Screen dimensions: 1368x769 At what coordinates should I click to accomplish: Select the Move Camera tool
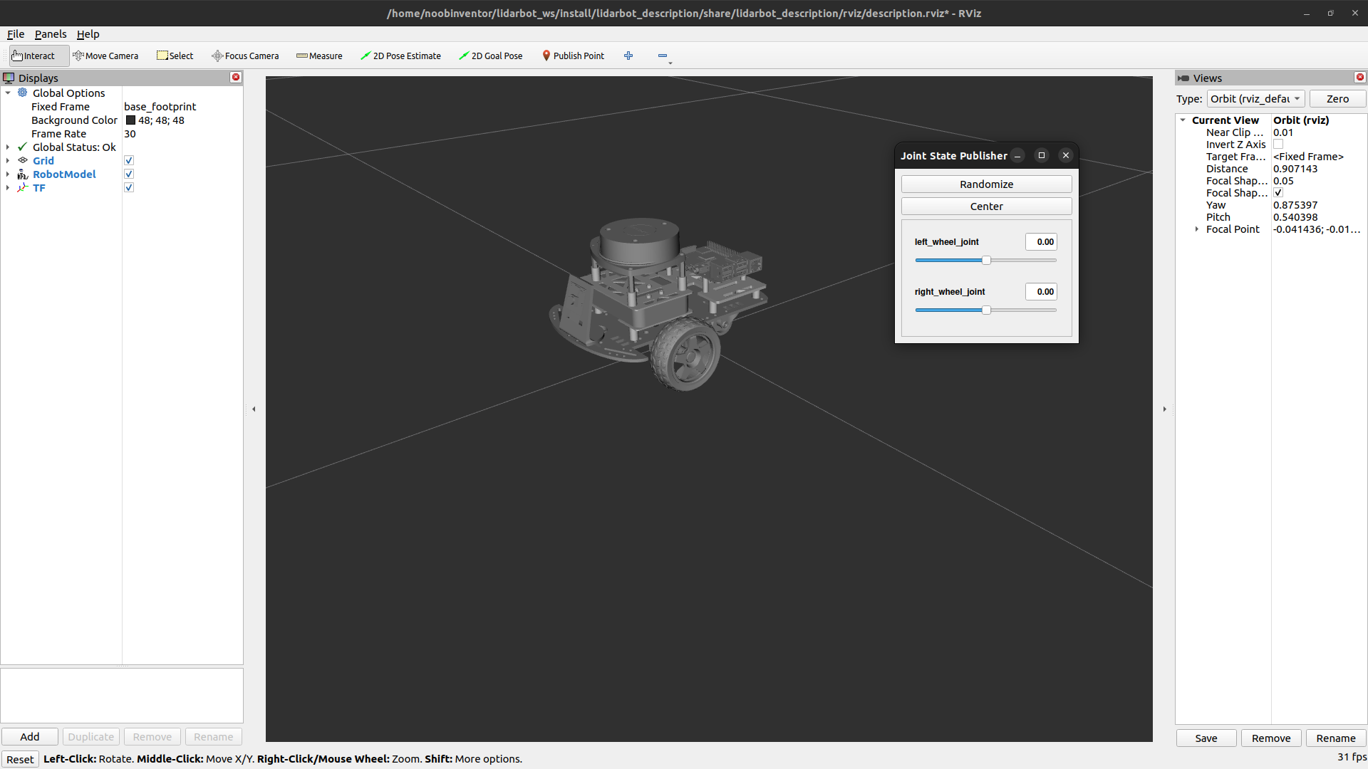tap(105, 56)
